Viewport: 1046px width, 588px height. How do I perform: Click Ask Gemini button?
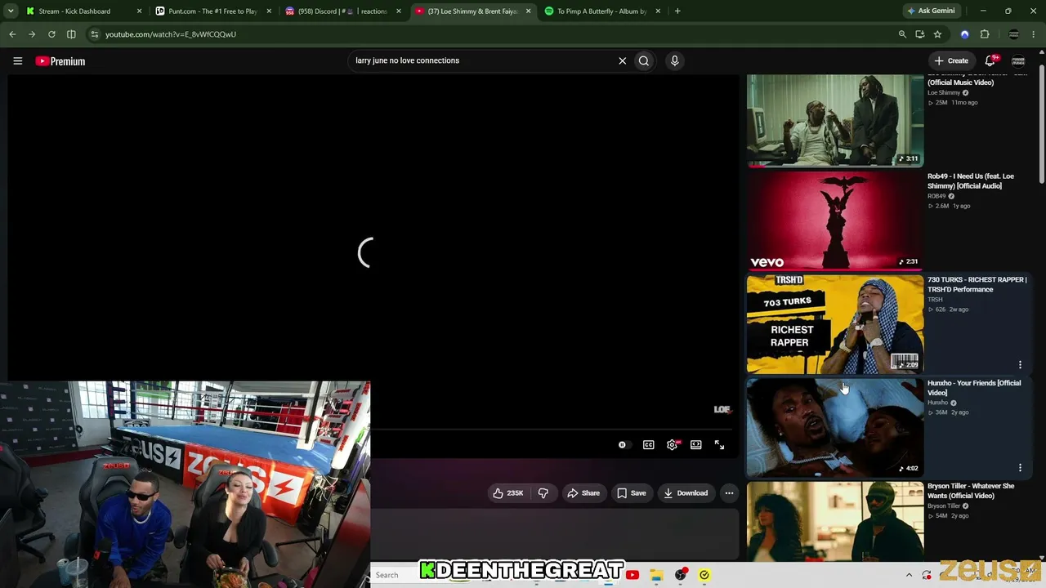(x=931, y=11)
